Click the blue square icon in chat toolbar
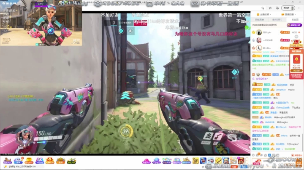Viewport: 304px width, 170px height. [269, 155]
